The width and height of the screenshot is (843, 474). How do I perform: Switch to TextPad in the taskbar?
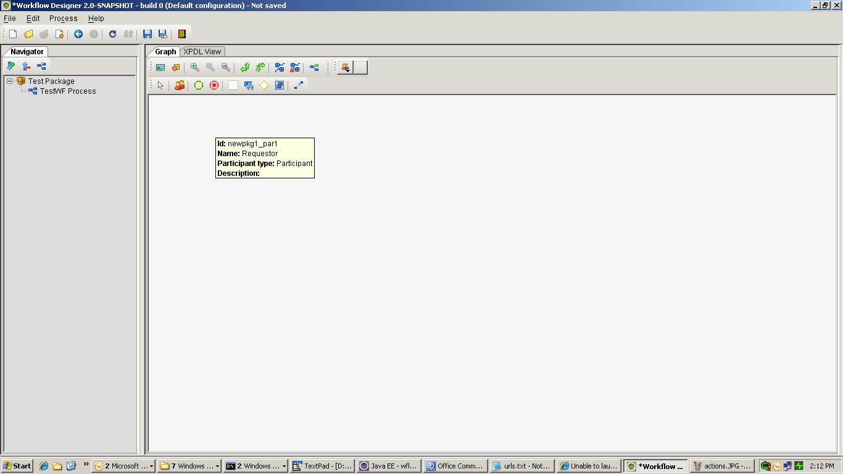coord(322,466)
